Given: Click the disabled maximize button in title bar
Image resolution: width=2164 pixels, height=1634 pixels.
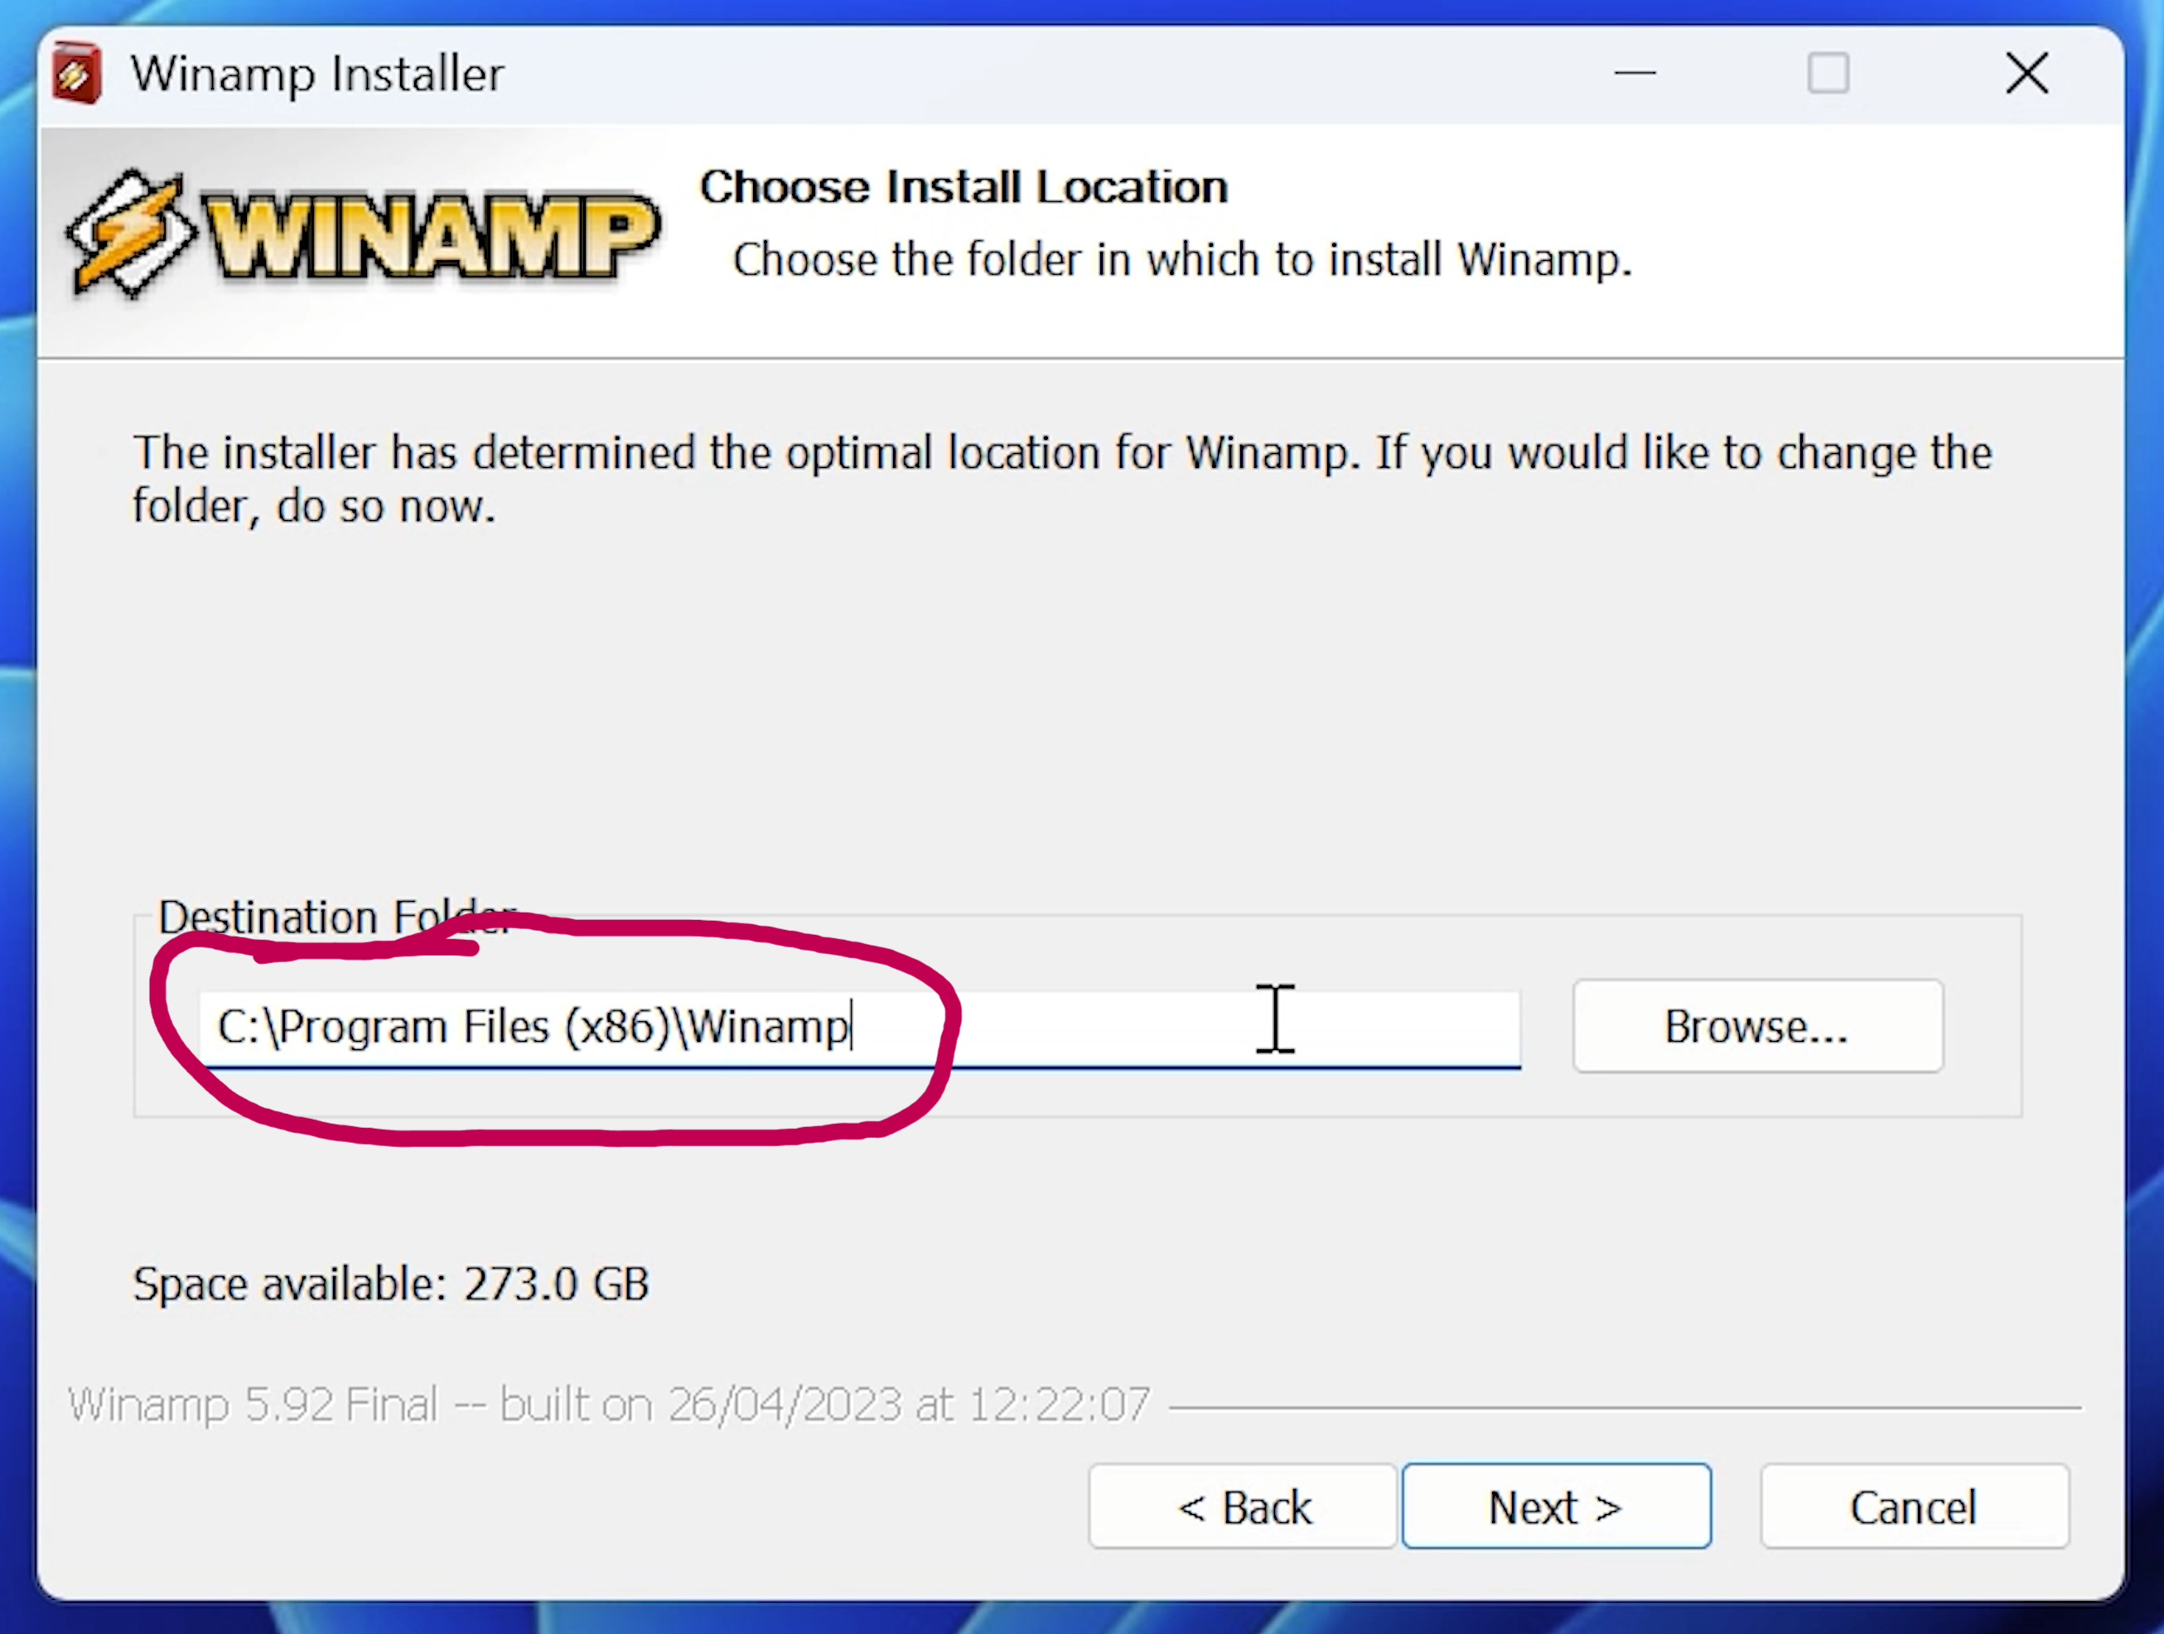Looking at the screenshot, I should (x=1828, y=74).
